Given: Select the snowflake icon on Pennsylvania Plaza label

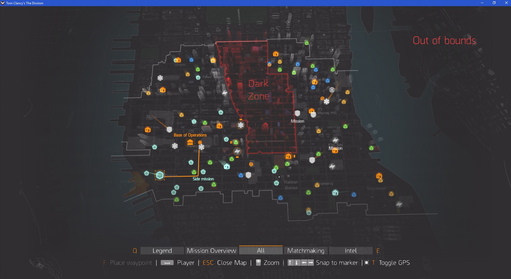Looking at the screenshot, I should [x=202, y=147].
